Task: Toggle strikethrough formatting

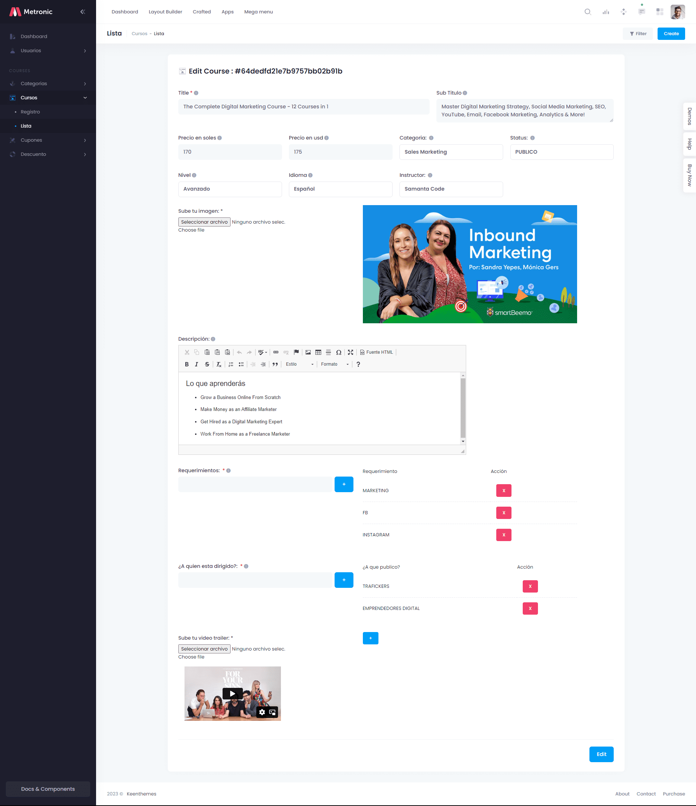Action: pos(207,364)
